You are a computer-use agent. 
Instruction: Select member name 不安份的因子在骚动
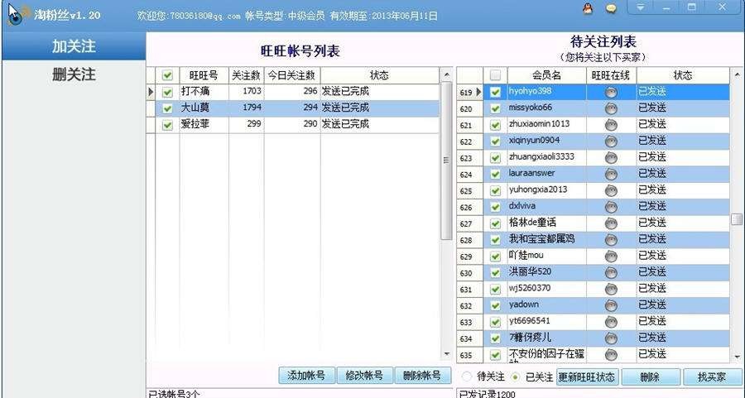pyautogui.click(x=546, y=355)
